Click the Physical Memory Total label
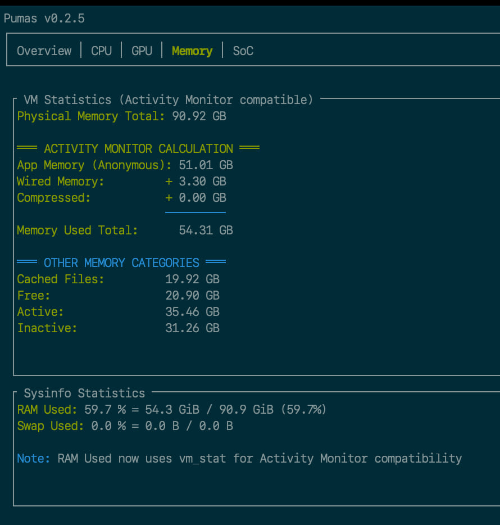The width and height of the screenshot is (500, 525). (x=91, y=116)
